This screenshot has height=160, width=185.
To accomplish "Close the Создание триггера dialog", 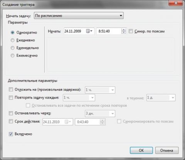I will click(176, 3).
